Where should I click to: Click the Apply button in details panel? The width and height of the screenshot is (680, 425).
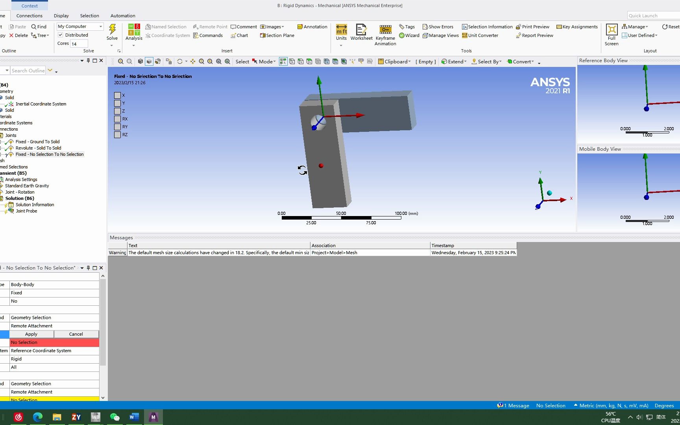[31, 334]
